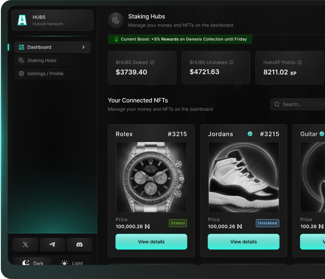Click the 8211.02 XP points value
This screenshot has height=279, width=325.
pos(280,72)
